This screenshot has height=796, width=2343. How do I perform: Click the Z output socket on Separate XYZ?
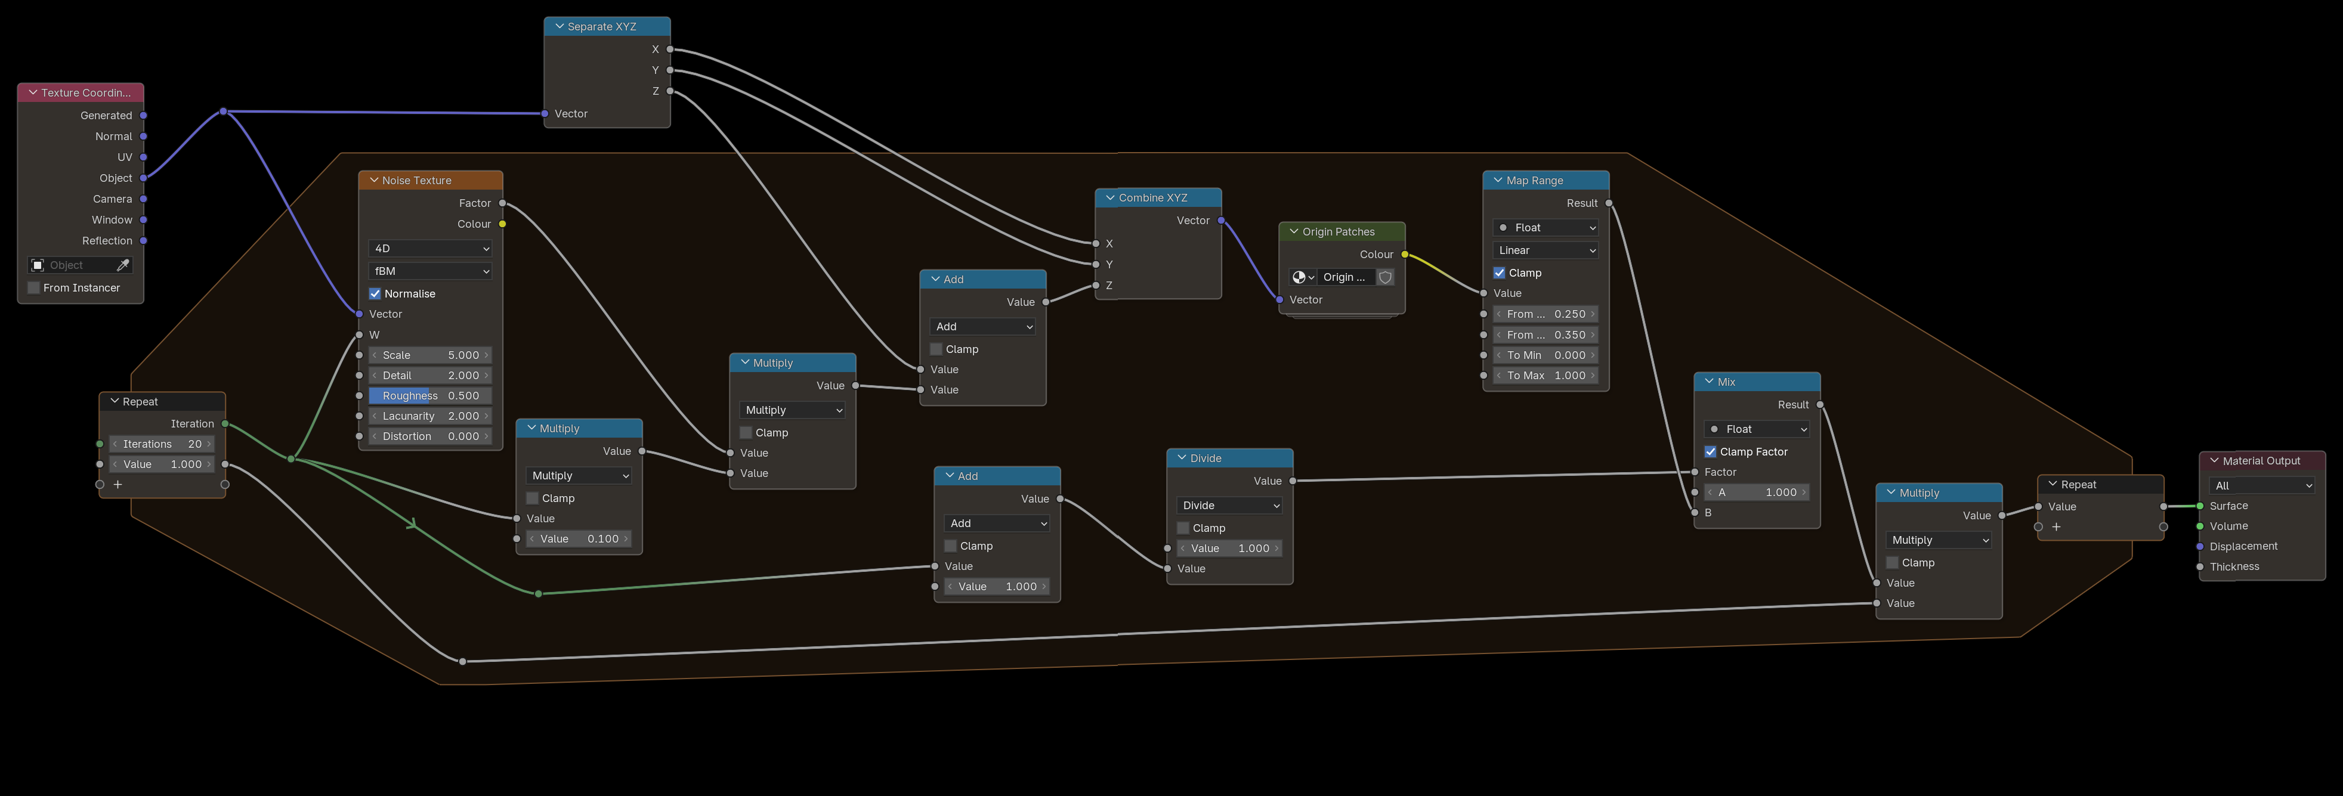(x=670, y=91)
